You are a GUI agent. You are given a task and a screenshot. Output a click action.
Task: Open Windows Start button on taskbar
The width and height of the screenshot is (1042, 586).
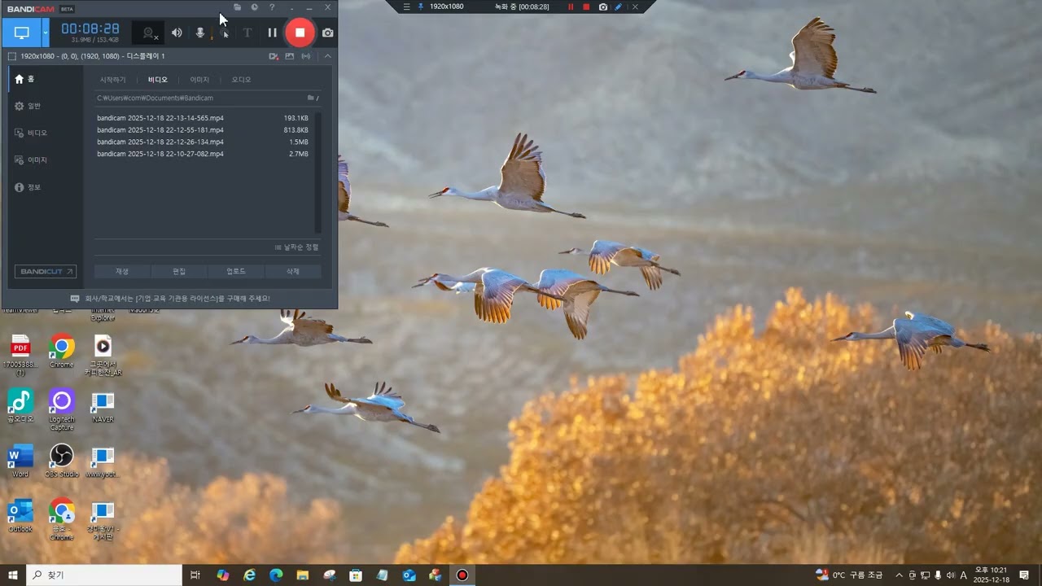pos(13,575)
